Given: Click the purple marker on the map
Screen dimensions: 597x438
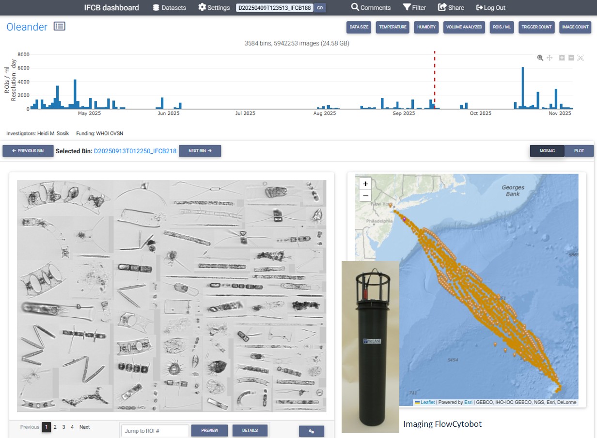Looking at the screenshot, I should [x=404, y=219].
